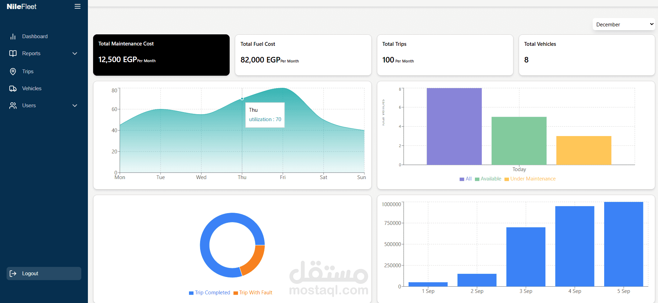Toggle the All legend swatch
The height and width of the screenshot is (303, 658).
click(462, 179)
